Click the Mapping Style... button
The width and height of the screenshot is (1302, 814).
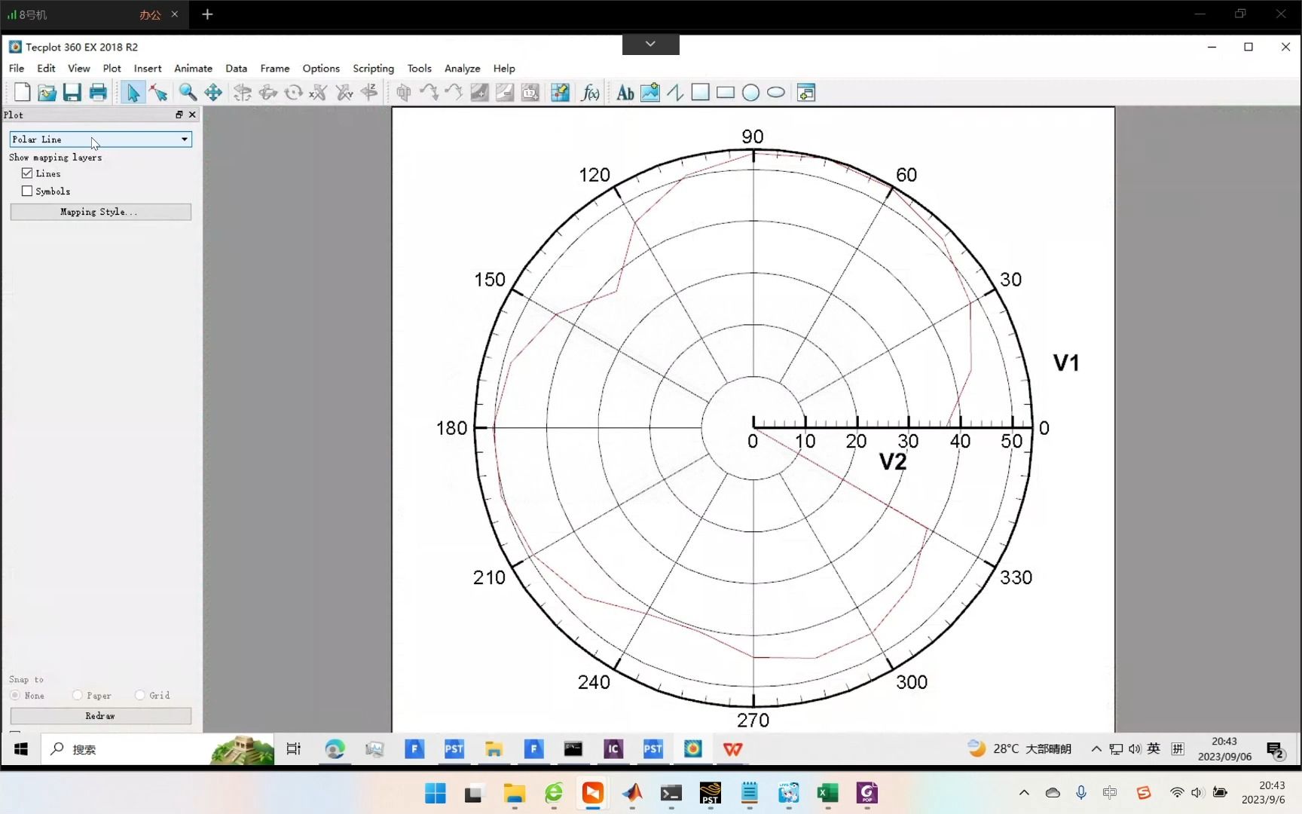[101, 212]
